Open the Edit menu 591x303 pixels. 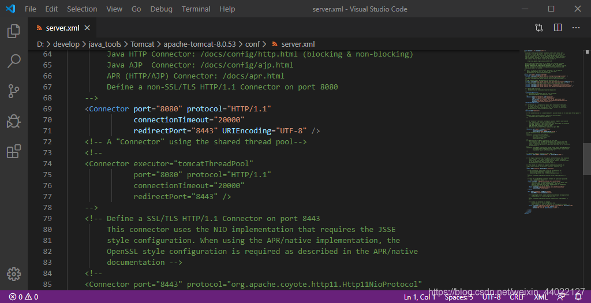tap(51, 9)
